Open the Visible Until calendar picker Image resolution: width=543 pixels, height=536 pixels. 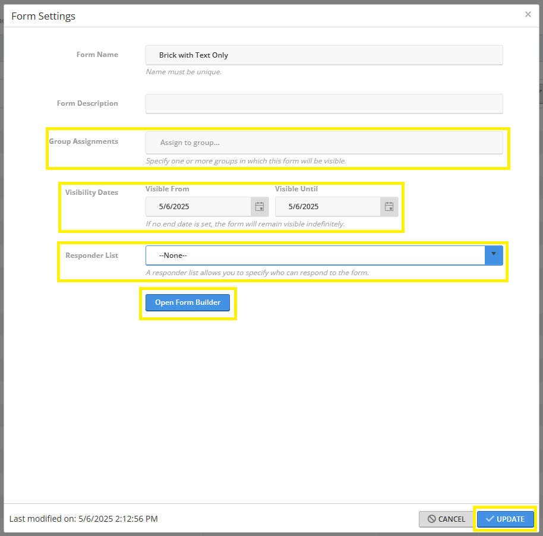point(389,206)
